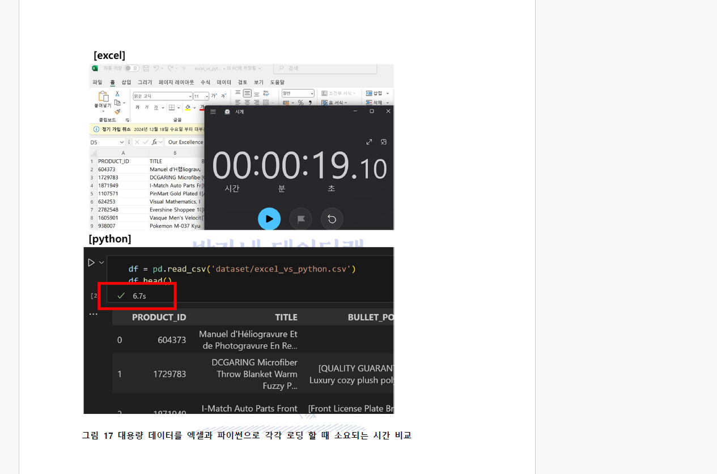717x474 pixels.
Task: Start the stopwatch with the blue play button
Action: click(x=269, y=219)
